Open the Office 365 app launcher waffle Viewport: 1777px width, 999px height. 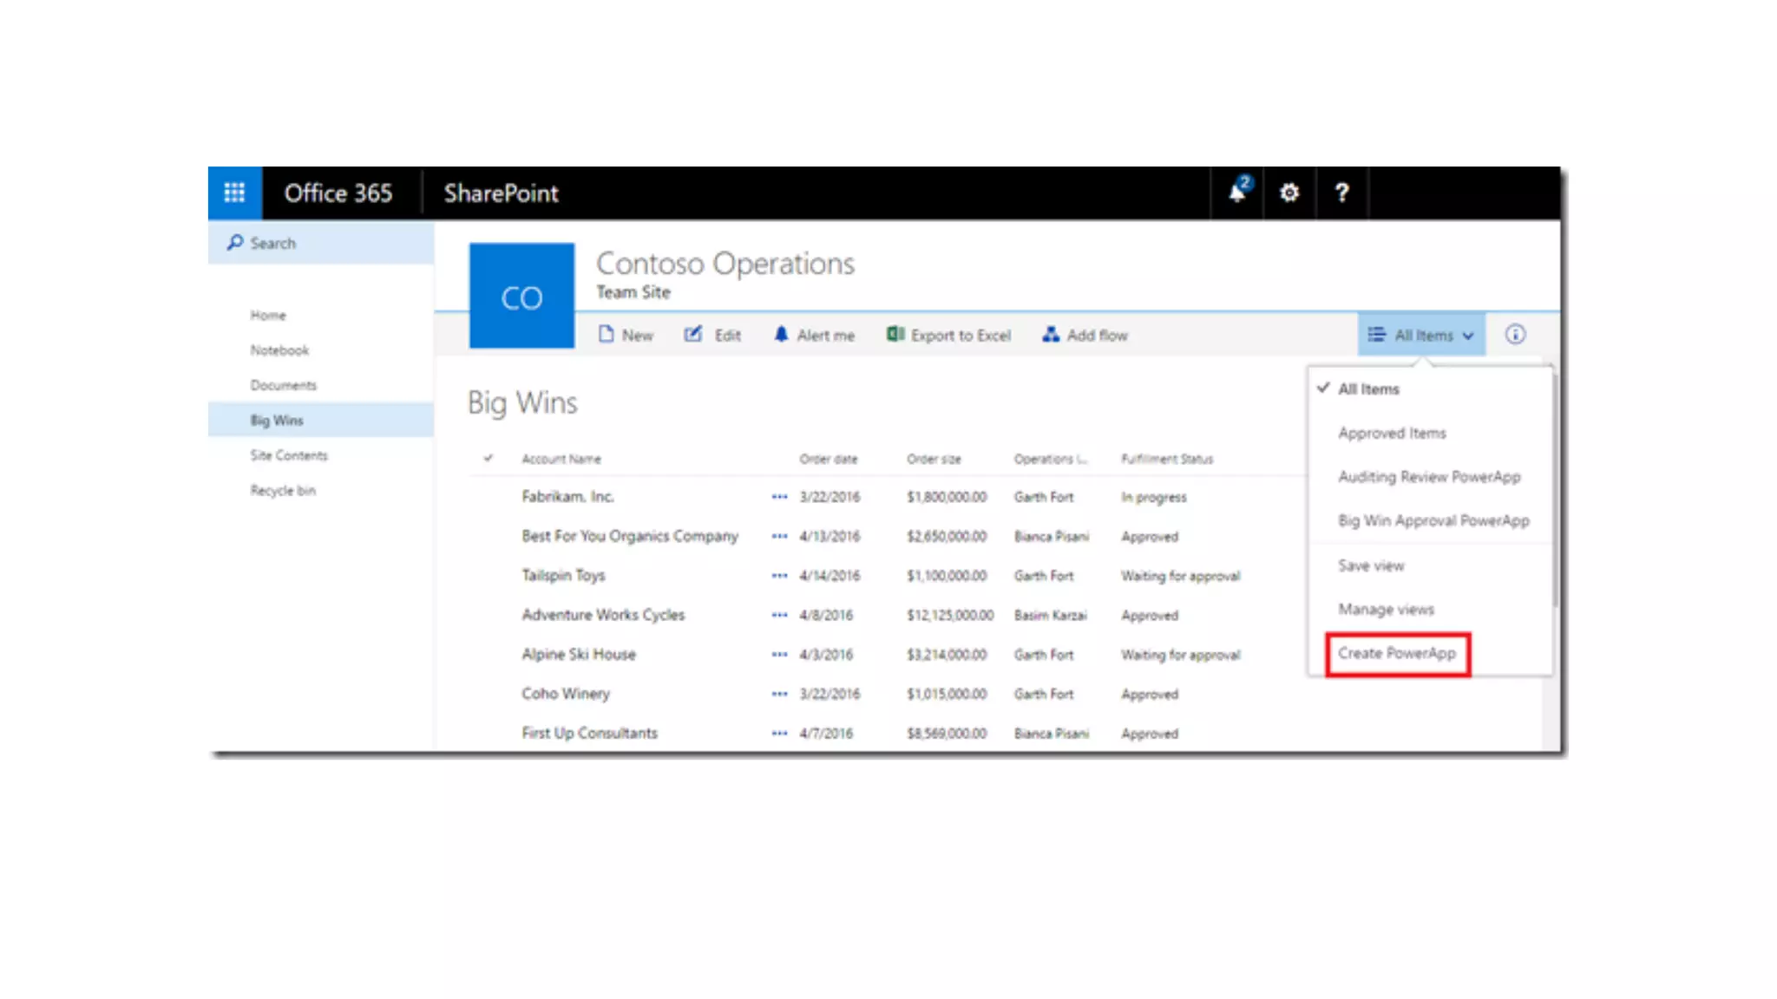tap(234, 193)
